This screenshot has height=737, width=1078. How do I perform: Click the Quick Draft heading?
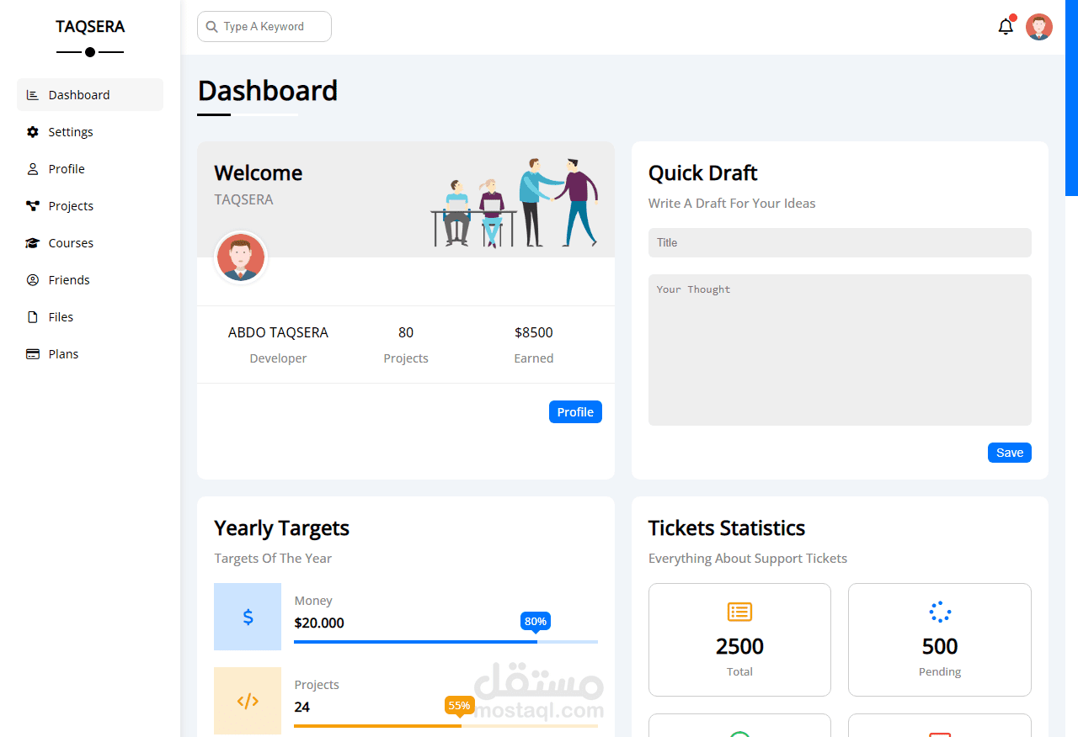(703, 173)
